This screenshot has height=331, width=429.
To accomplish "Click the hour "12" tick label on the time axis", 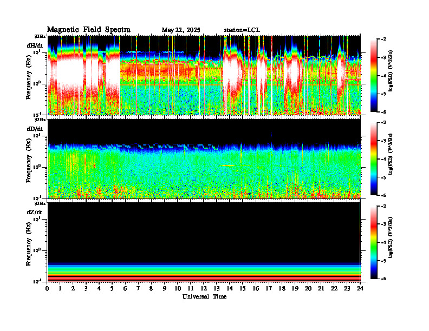I will coord(204,288).
